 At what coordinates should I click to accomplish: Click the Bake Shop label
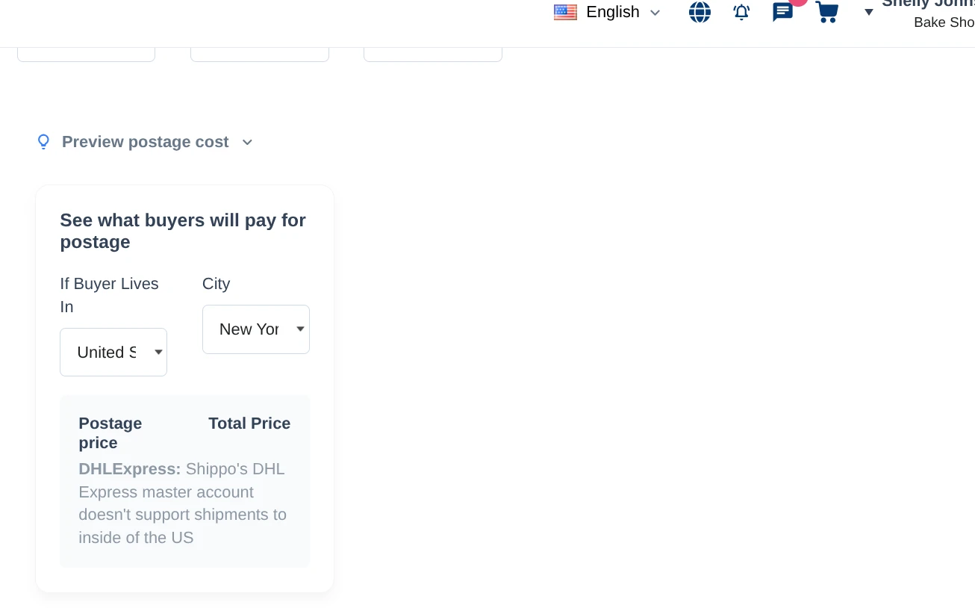click(x=944, y=22)
